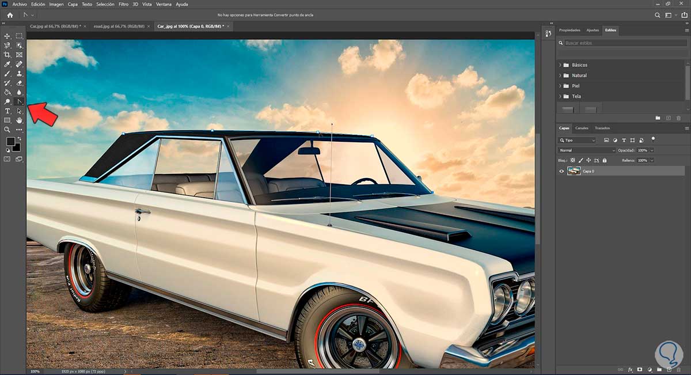Lock all layer attributes with padlock

603,160
